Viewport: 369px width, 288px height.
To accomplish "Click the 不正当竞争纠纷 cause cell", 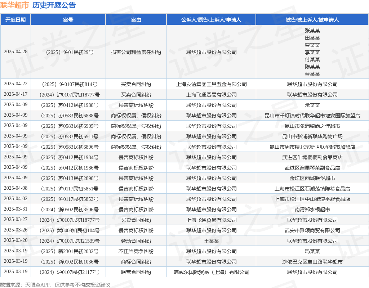I will 136,251.
